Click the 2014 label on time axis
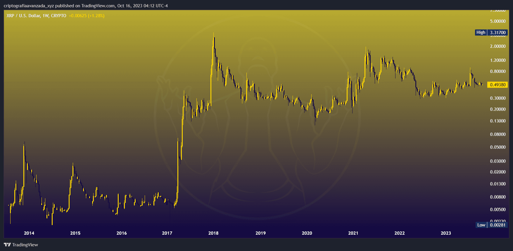The height and width of the screenshot is (251, 513). pos(29,233)
